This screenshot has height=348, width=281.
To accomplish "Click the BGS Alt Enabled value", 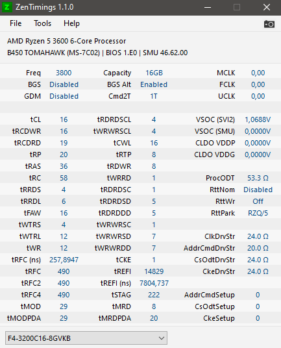I will [154, 84].
